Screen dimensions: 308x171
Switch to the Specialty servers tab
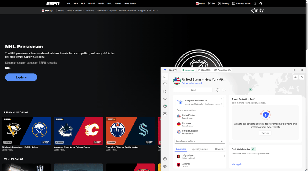pos(200,149)
